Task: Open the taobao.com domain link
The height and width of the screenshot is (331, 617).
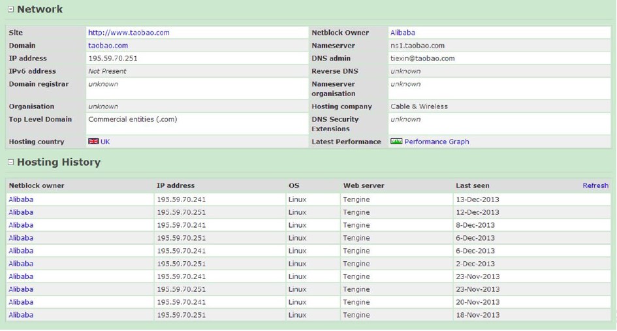Action: [108, 46]
